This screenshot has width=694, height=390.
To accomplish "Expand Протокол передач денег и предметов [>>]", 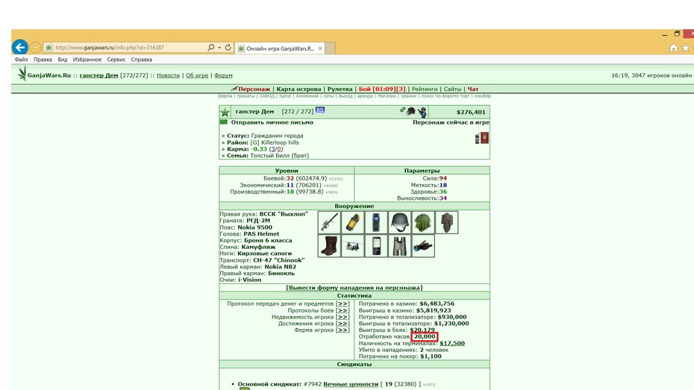I will click(x=343, y=303).
